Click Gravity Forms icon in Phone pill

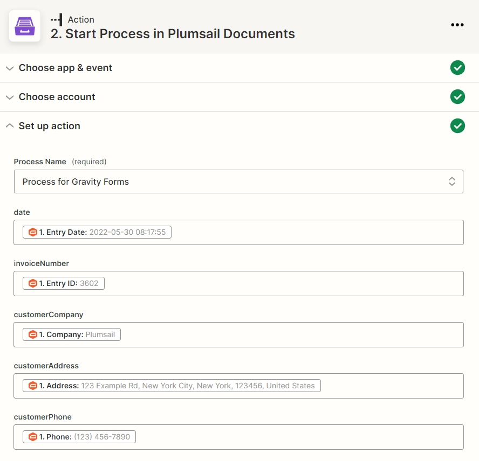pos(33,437)
